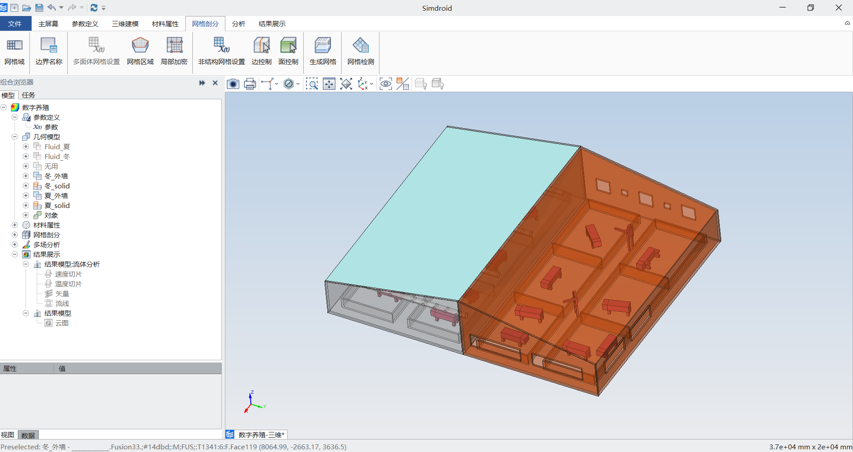This screenshot has width=853, height=452.
Task: Switch to the 材料属性 ribbon tab
Action: 165,24
